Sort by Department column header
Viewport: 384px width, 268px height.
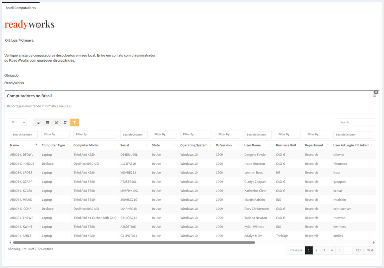(x=317, y=145)
